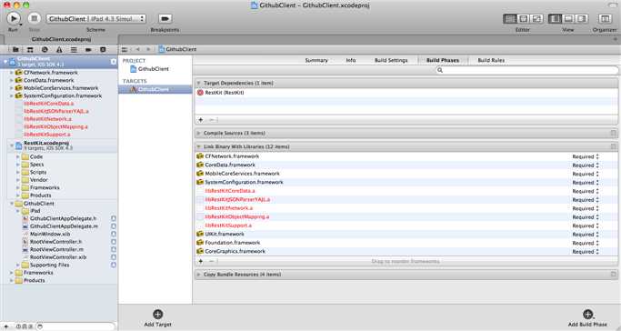621x331 pixels.
Task: Expand the Compile Sources section
Action: click(x=199, y=133)
